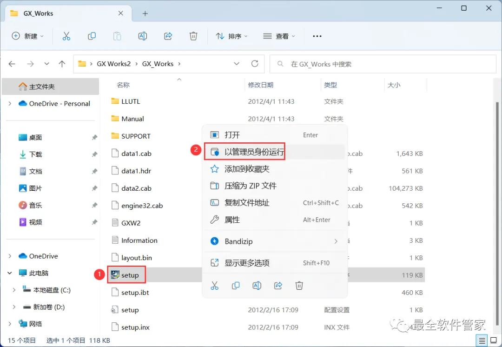Expand the 网络 tree node

pyautogui.click(x=10, y=324)
